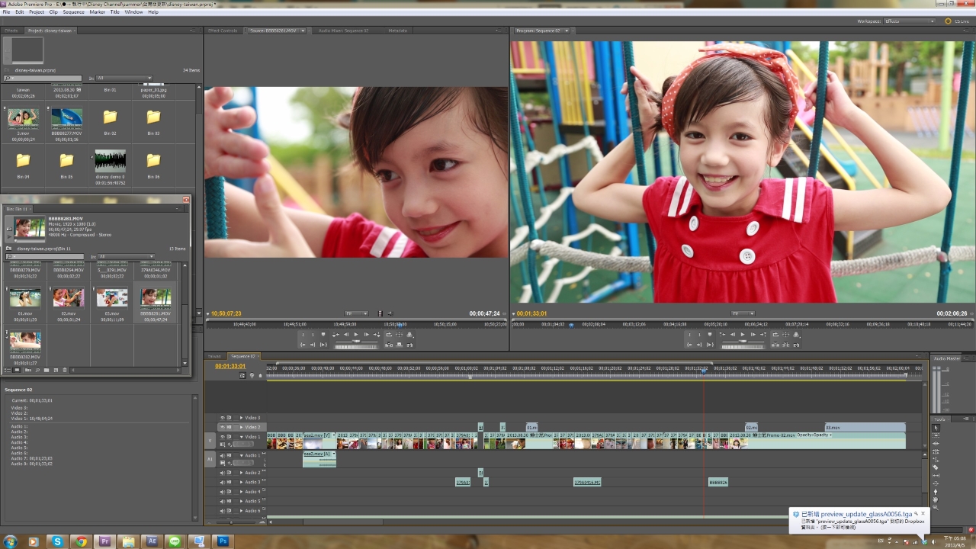This screenshot has width=976, height=549.
Task: Open Bin 02 folder in Project panel
Action: click(110, 118)
